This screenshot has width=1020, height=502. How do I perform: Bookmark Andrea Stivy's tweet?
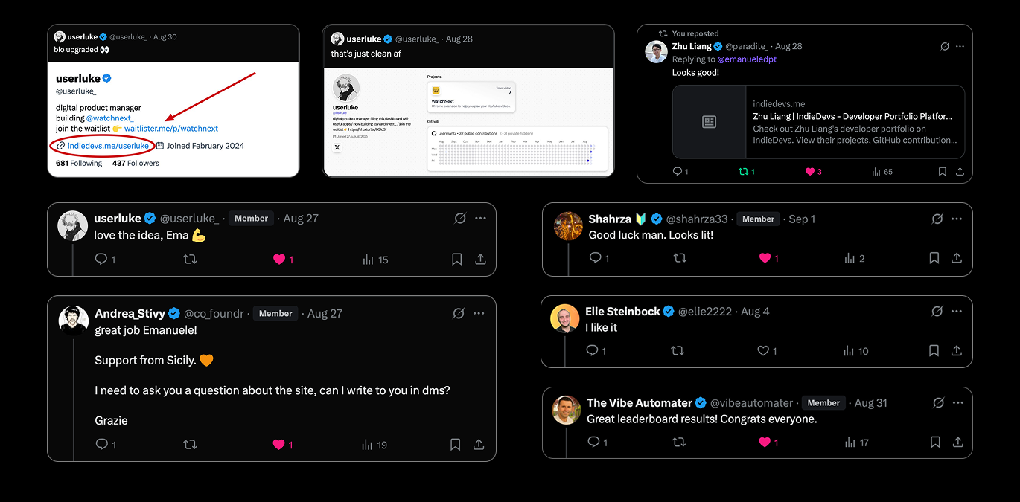pos(455,445)
